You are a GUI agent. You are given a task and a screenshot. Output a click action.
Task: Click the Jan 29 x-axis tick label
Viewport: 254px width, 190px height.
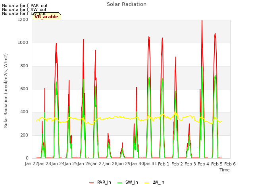pyautogui.click(x=124, y=164)
